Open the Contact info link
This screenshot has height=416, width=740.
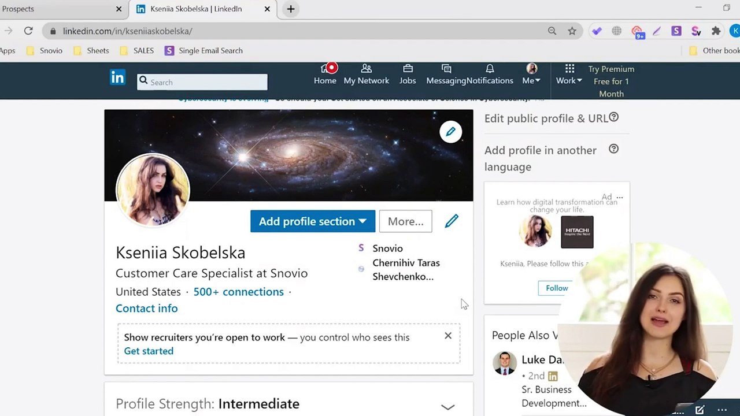click(146, 309)
